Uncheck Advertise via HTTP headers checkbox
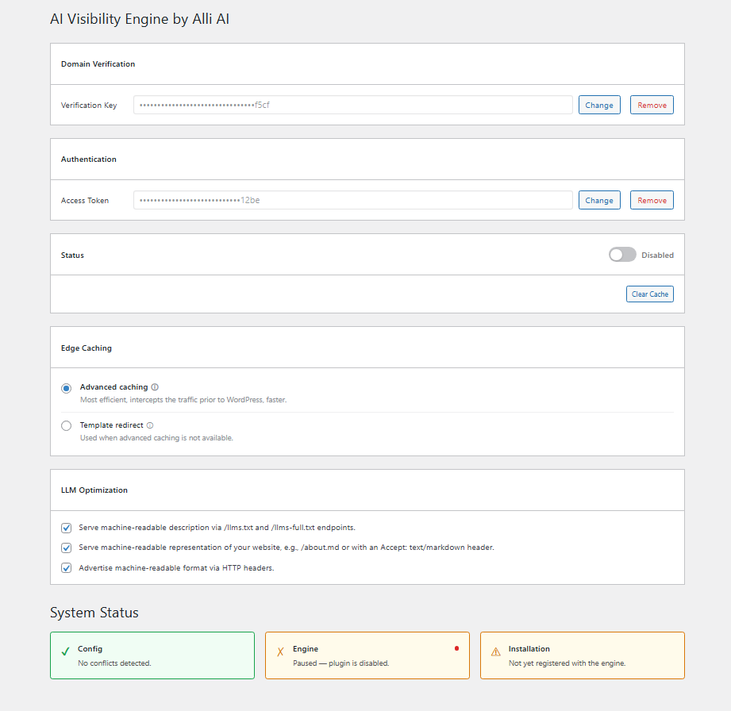This screenshot has height=711, width=731. pyautogui.click(x=66, y=568)
